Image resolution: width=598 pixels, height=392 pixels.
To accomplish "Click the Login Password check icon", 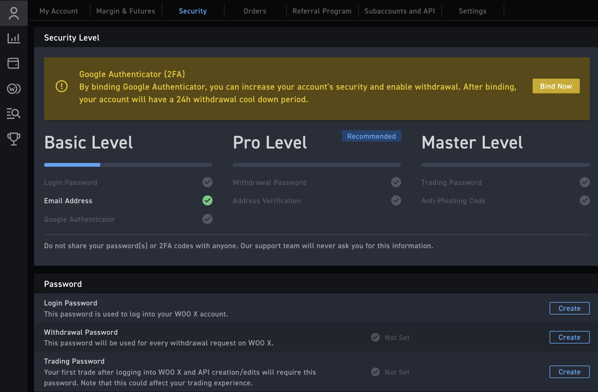I will tap(208, 182).
